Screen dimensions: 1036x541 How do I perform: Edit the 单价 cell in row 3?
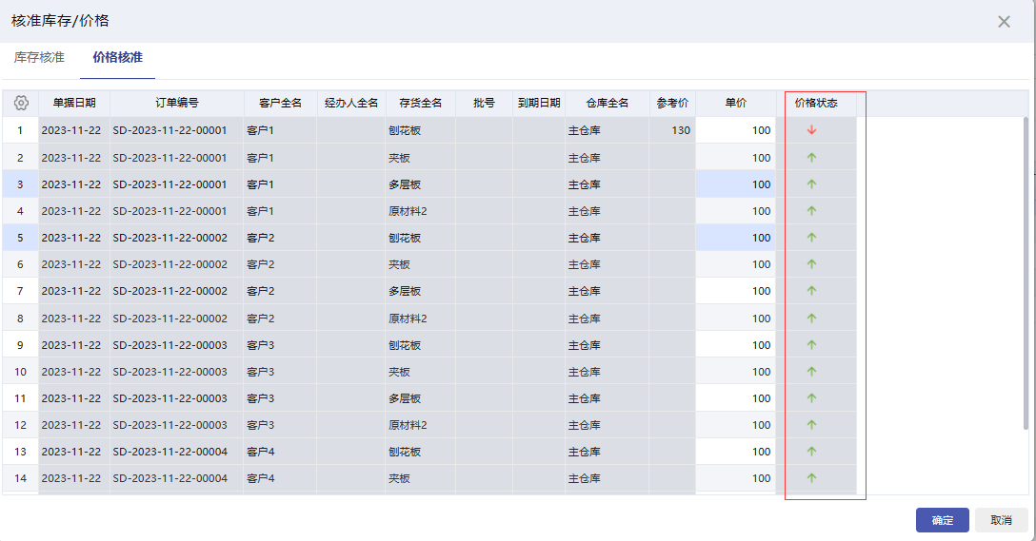pyautogui.click(x=735, y=184)
